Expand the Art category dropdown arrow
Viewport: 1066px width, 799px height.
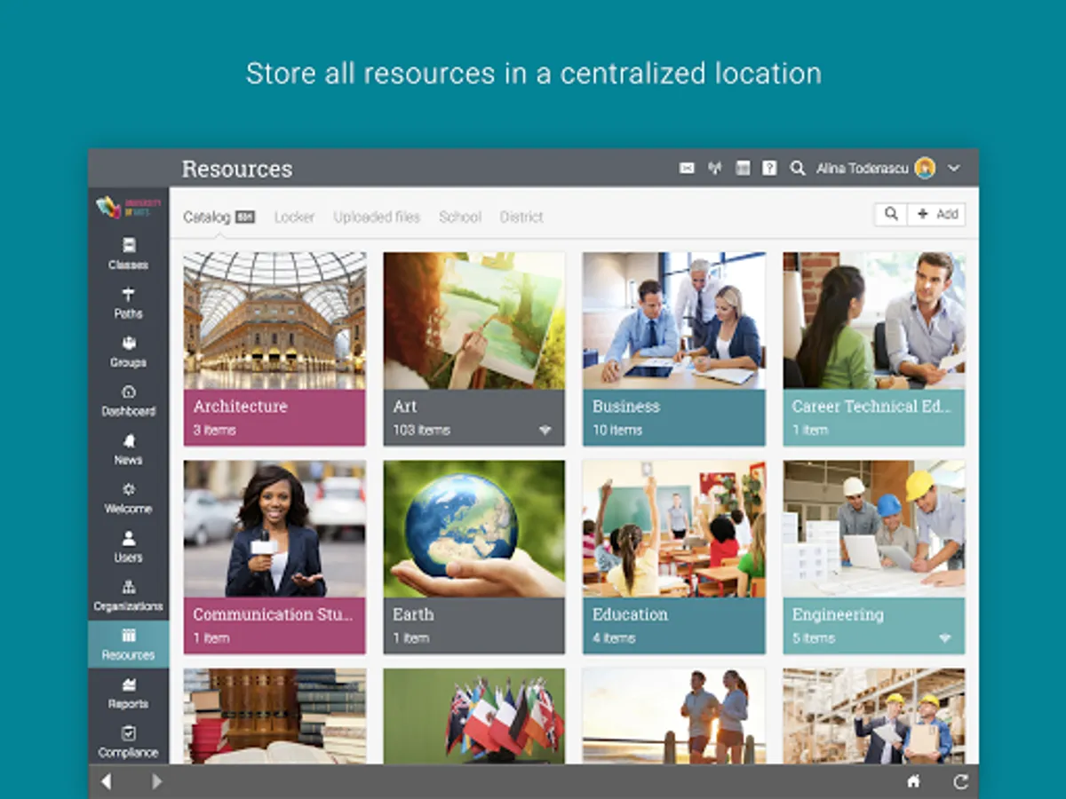[545, 431]
